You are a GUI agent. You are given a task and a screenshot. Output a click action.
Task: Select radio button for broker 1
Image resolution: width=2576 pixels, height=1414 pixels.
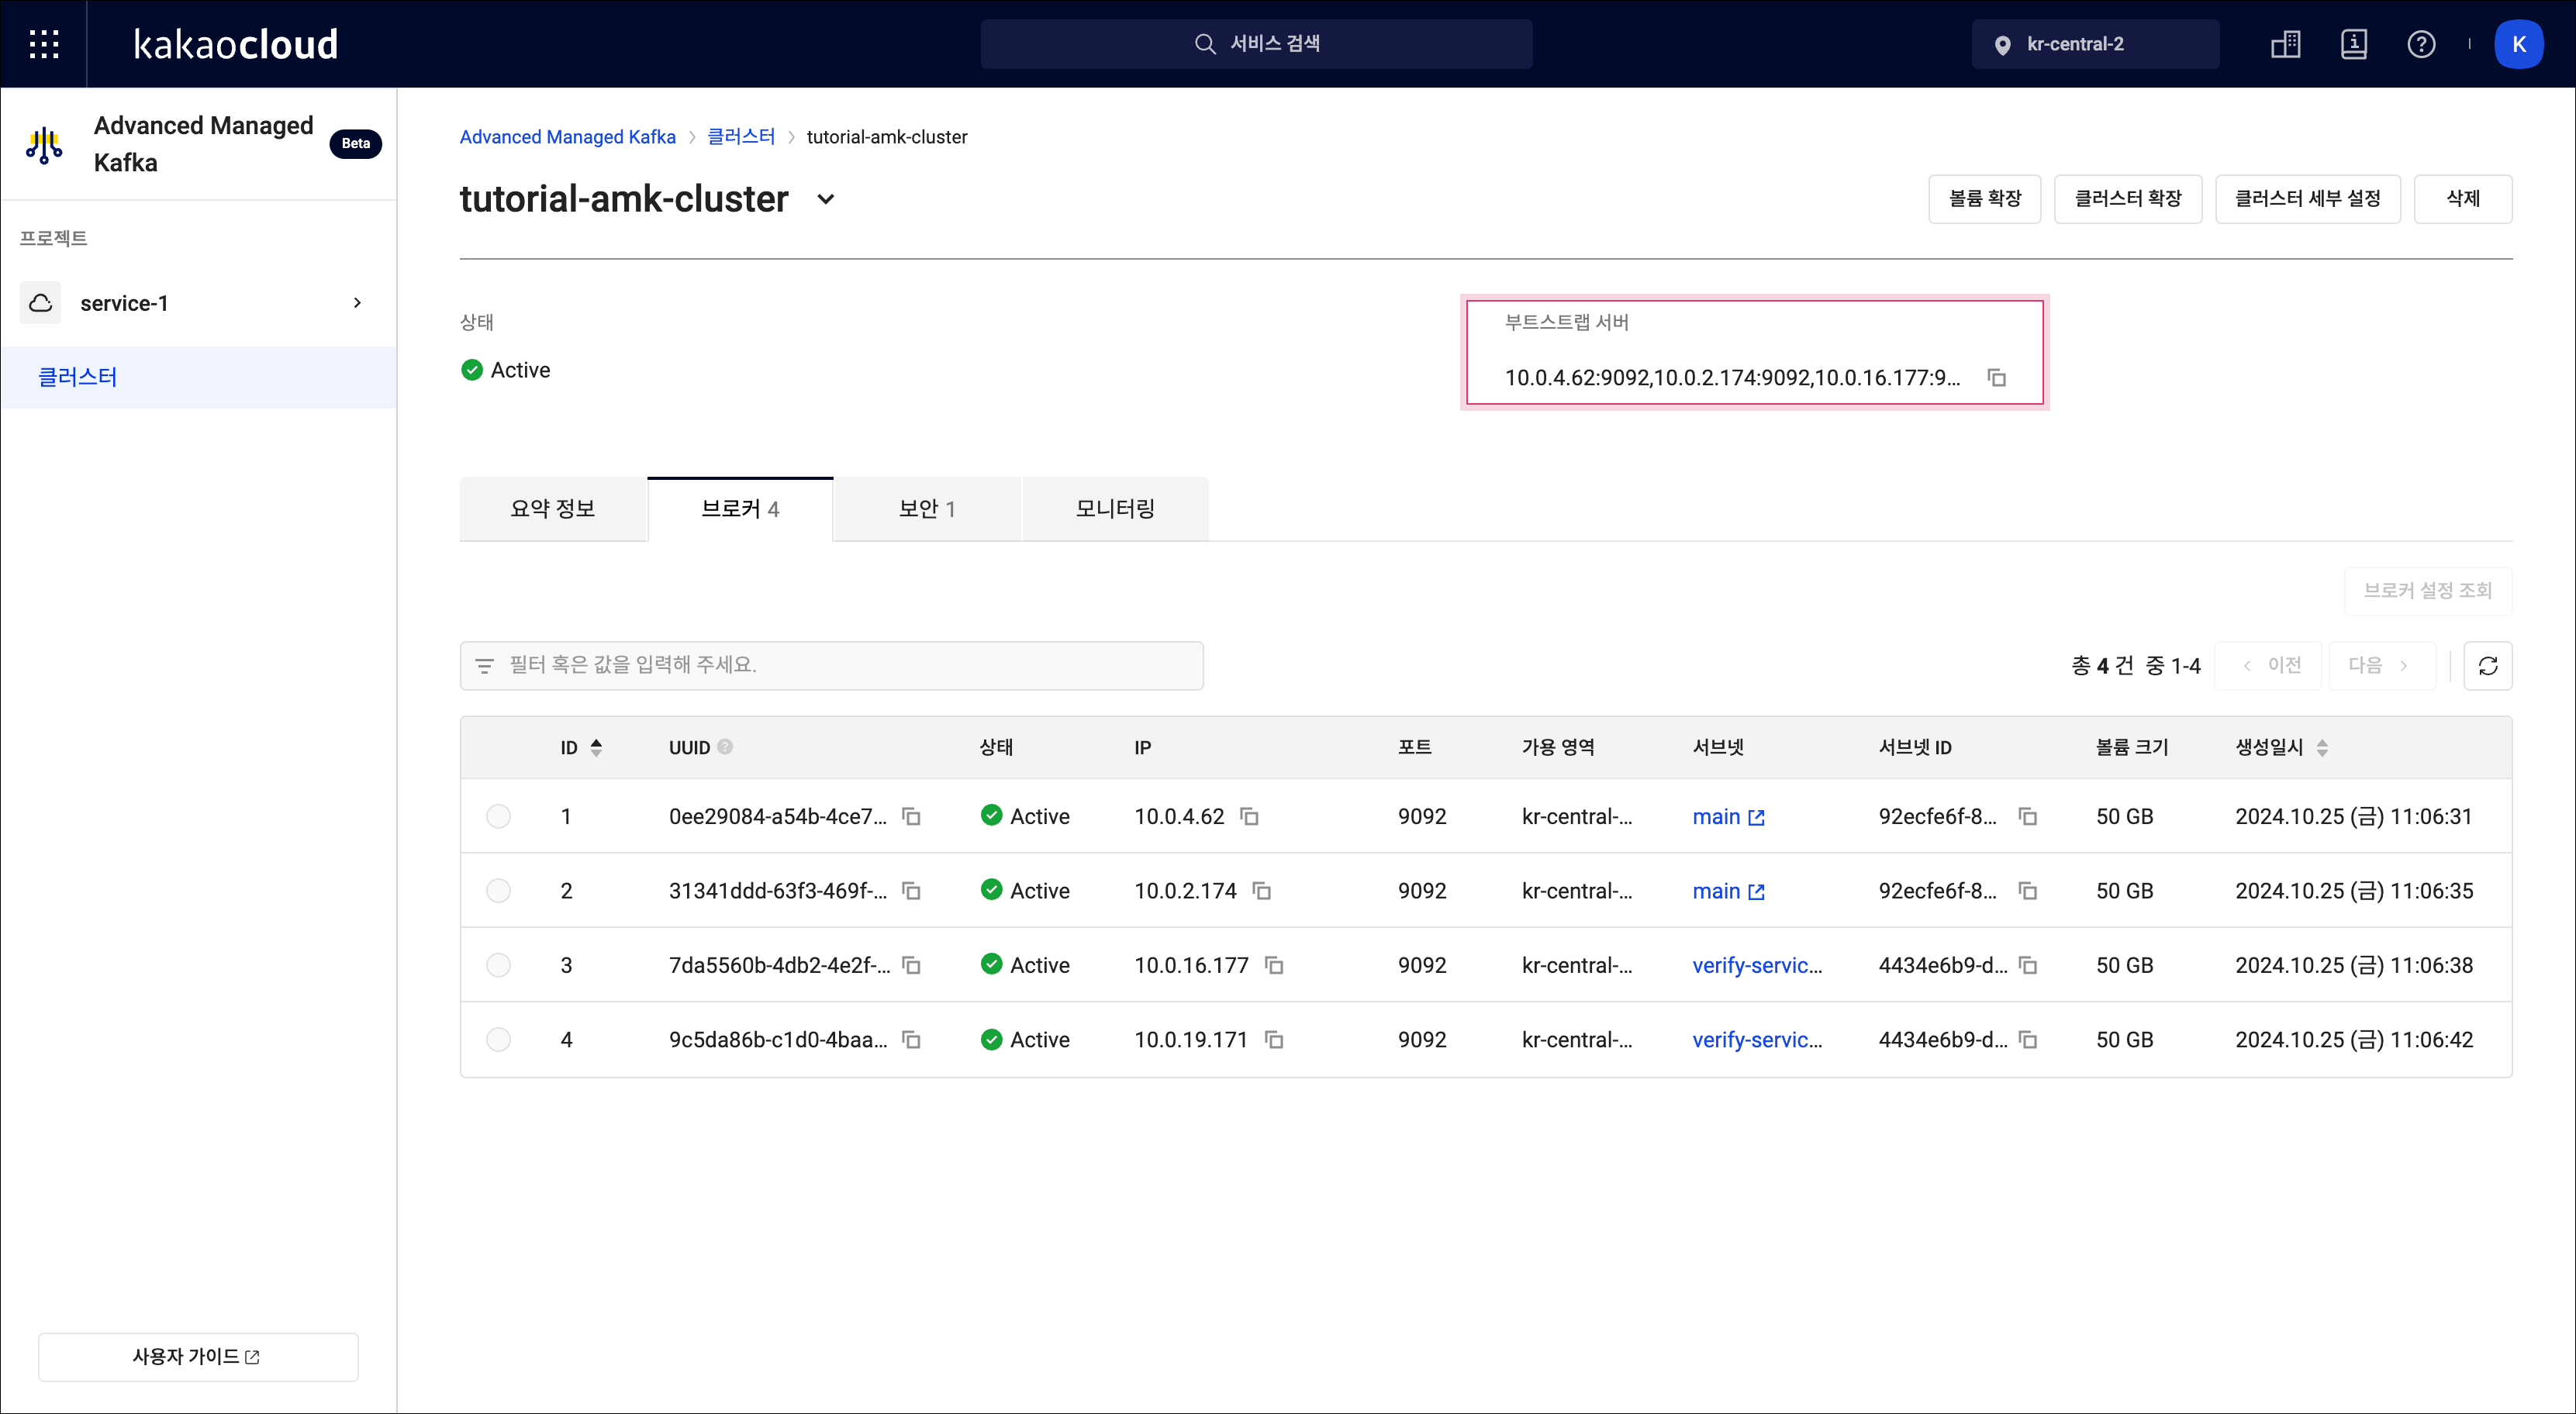click(x=498, y=816)
